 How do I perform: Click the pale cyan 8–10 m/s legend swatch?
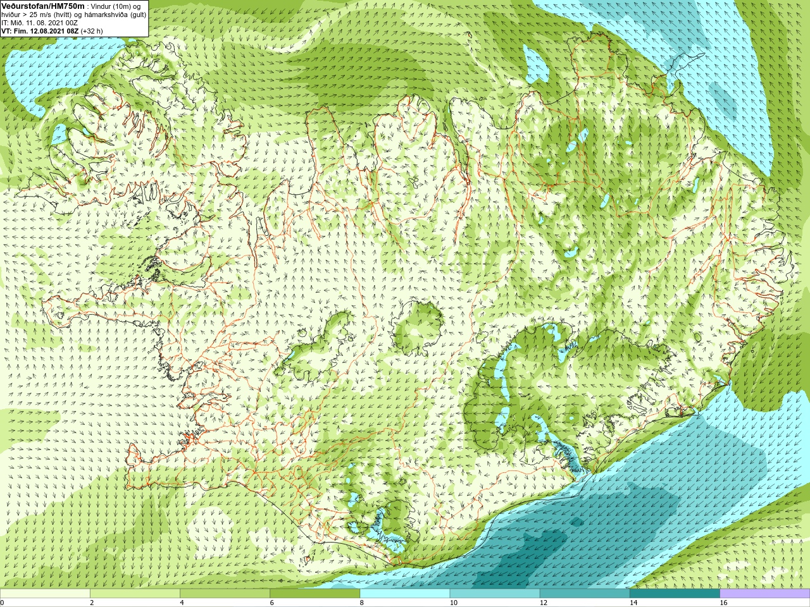tap(405, 594)
